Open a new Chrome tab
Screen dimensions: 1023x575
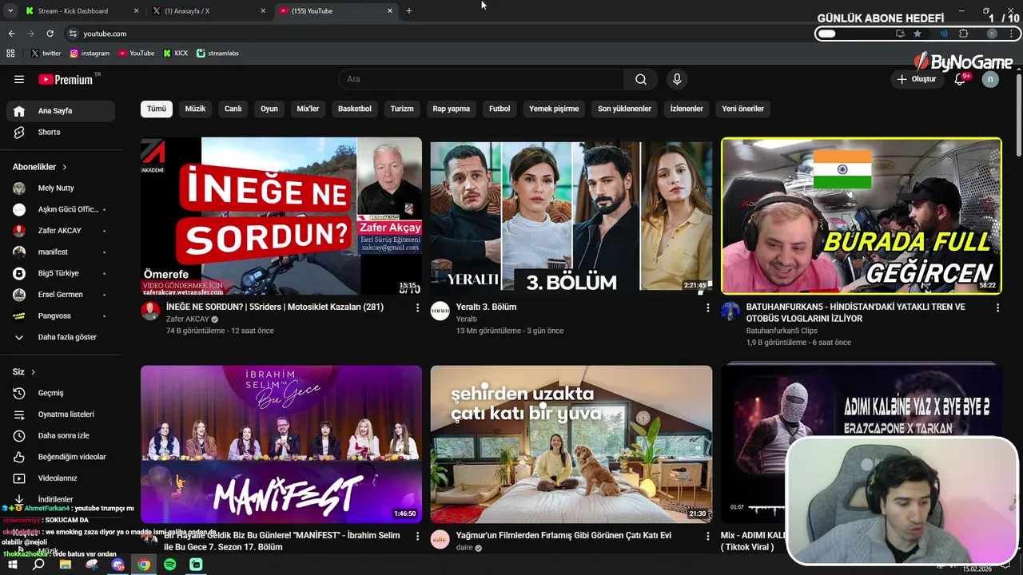click(409, 10)
